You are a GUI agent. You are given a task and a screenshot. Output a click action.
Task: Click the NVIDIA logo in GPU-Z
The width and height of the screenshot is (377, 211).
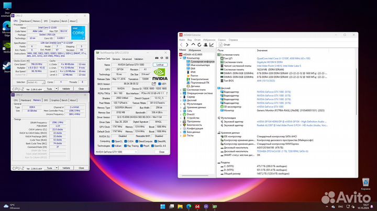pos(160,74)
